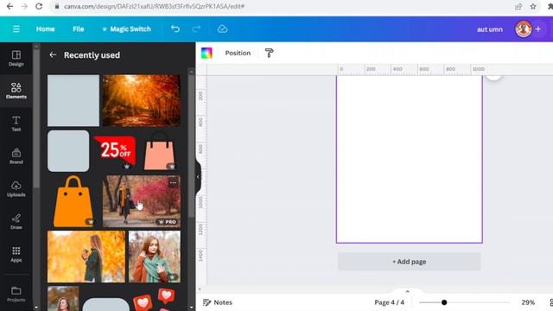Open page list via Page 4 / 4
The width and height of the screenshot is (553, 311).
[x=390, y=302]
